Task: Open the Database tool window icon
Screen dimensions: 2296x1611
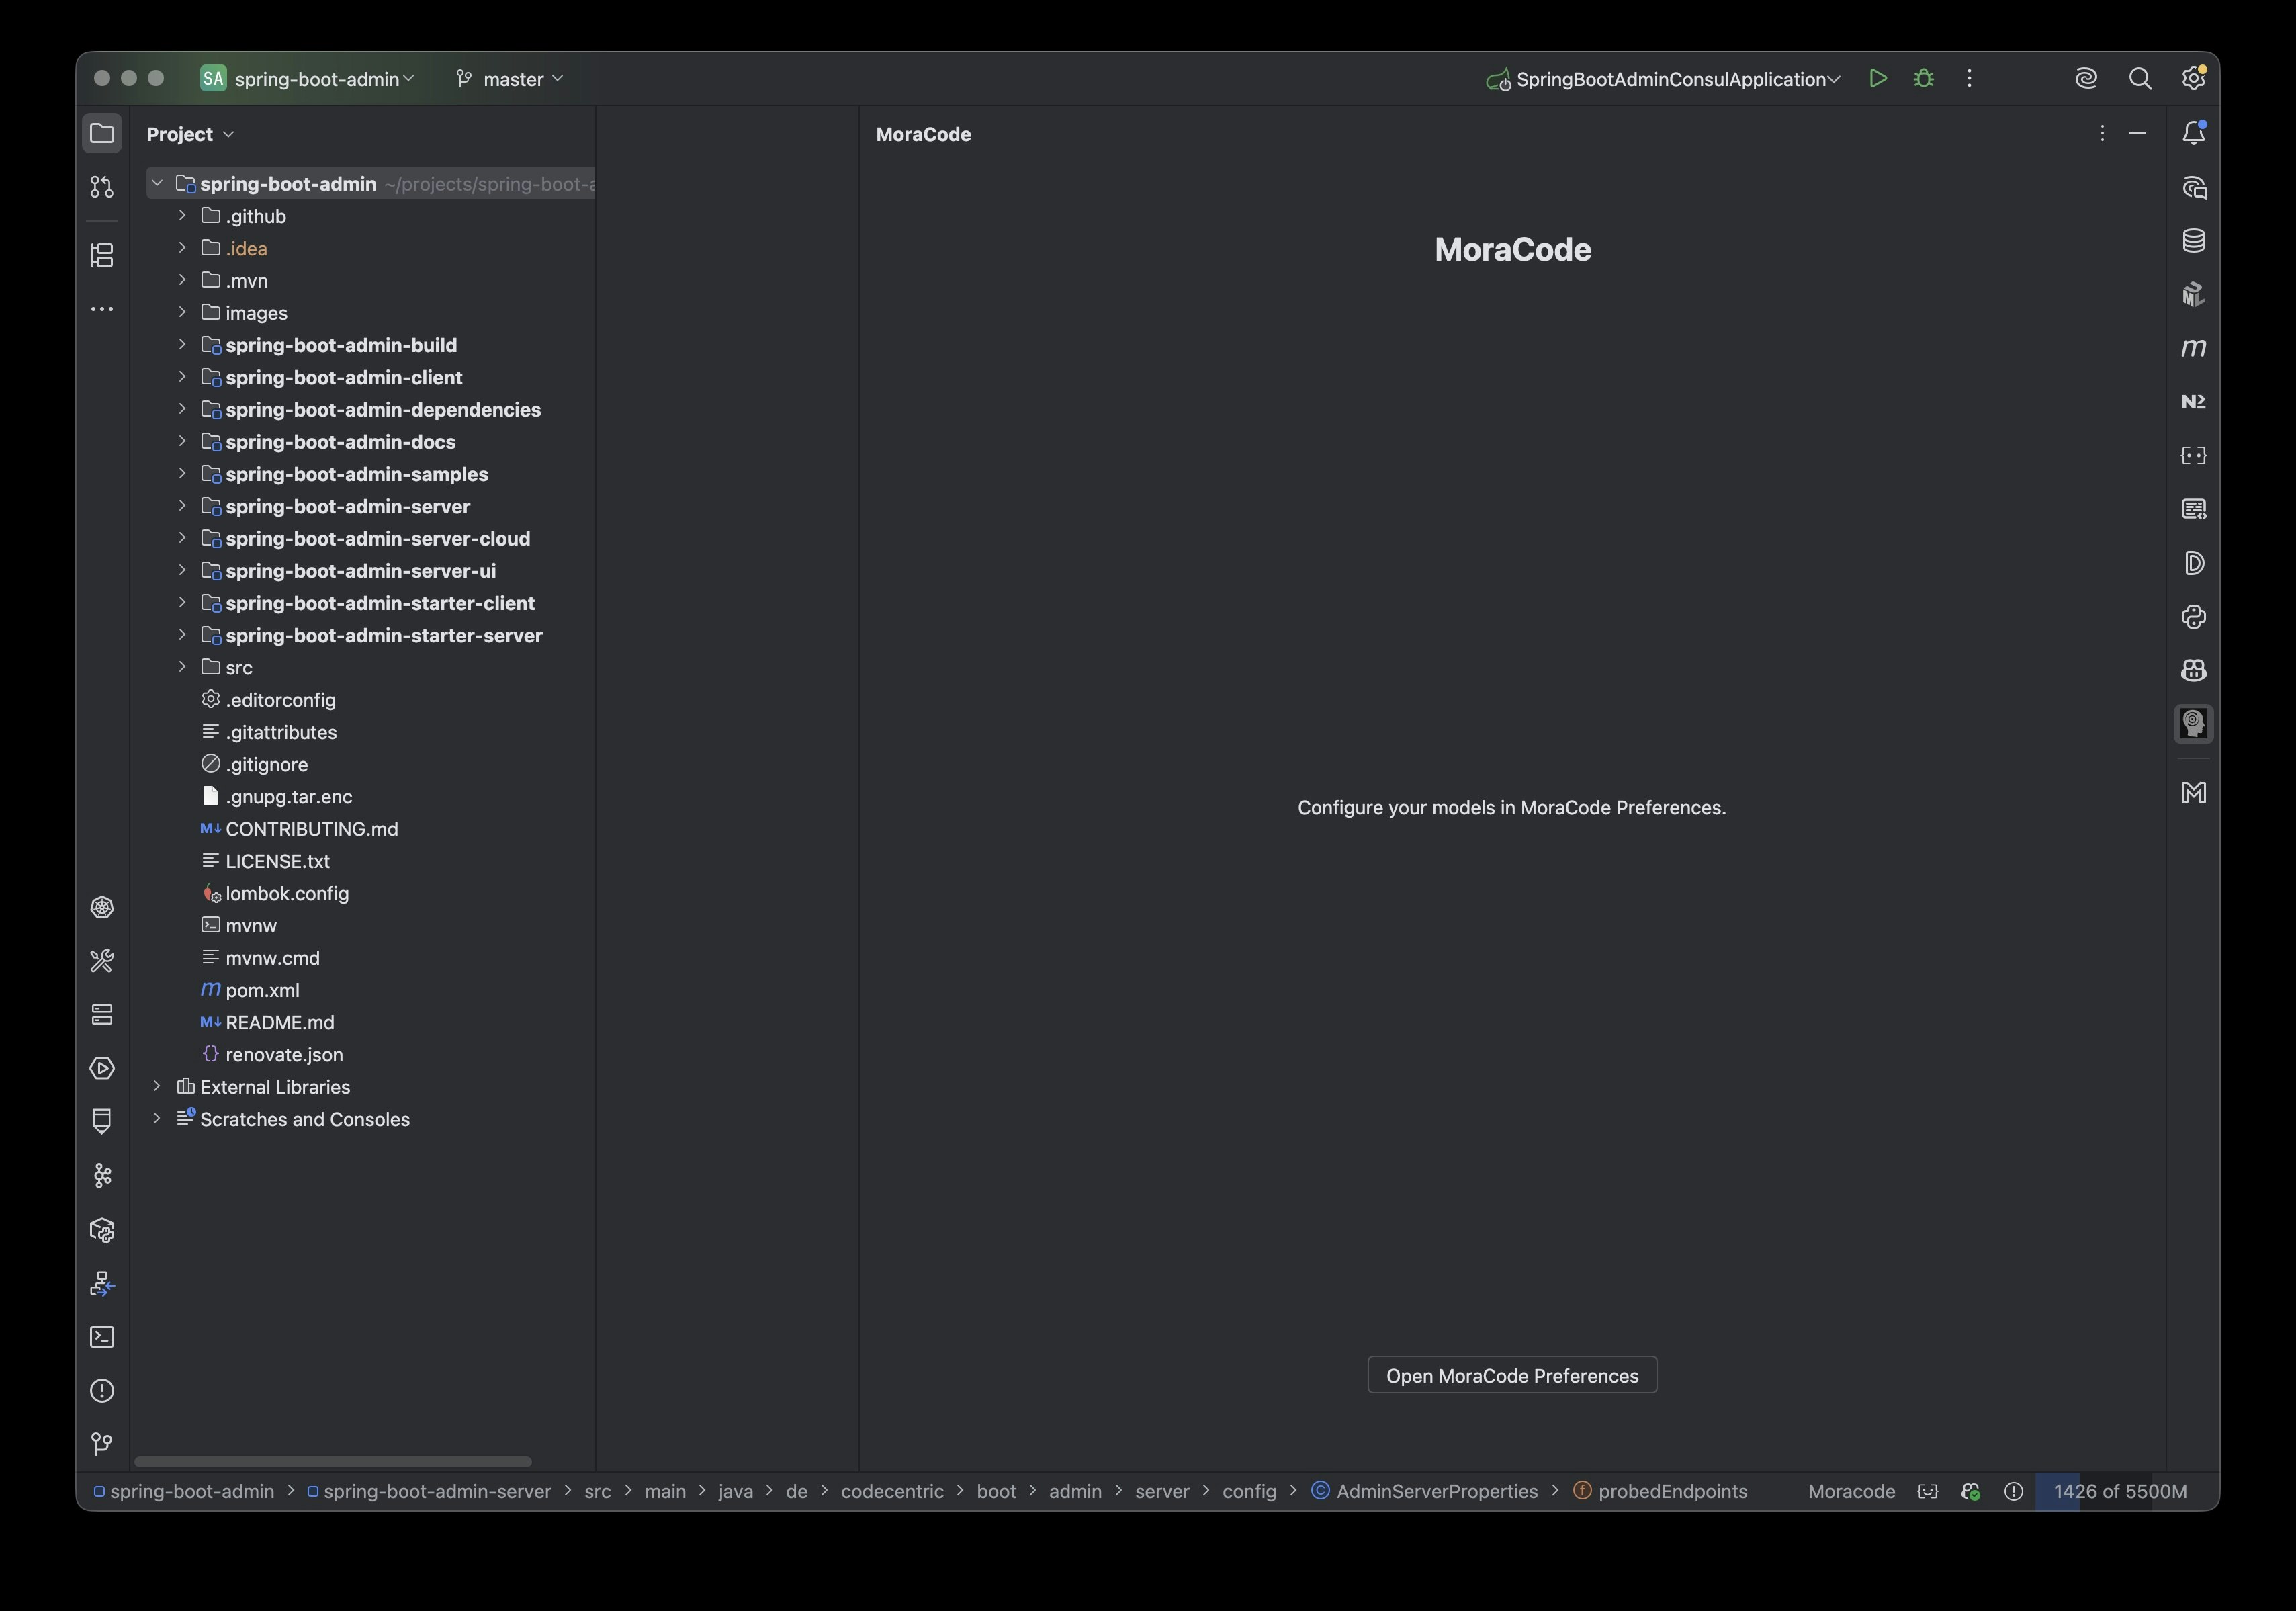Action: click(x=2193, y=241)
